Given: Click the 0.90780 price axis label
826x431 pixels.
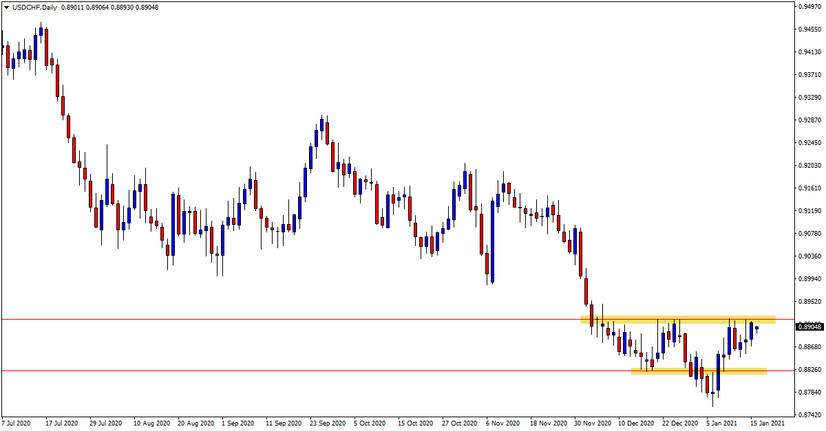Looking at the screenshot, I should 809,234.
